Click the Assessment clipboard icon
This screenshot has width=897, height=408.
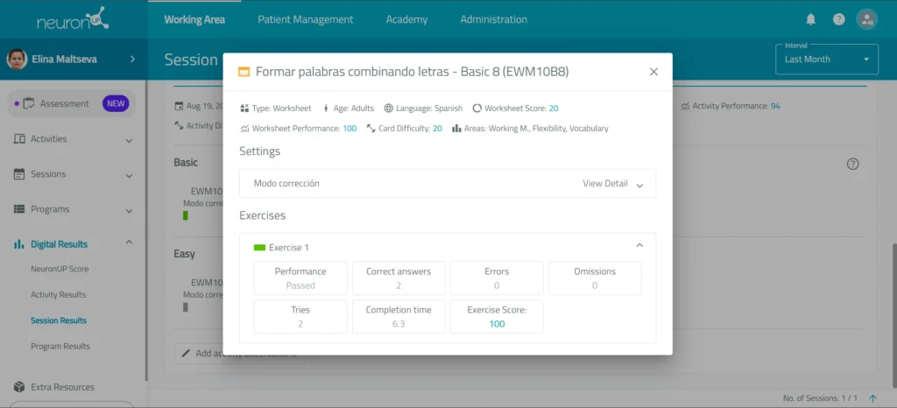point(29,104)
